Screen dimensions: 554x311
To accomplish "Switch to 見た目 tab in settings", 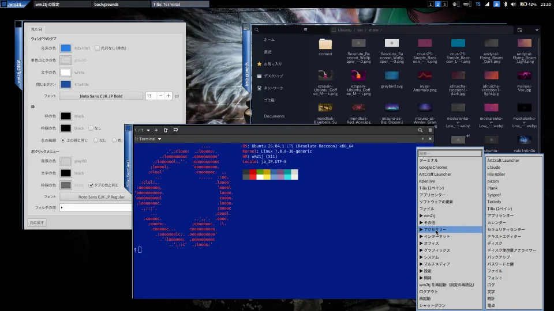I will (x=36, y=29).
